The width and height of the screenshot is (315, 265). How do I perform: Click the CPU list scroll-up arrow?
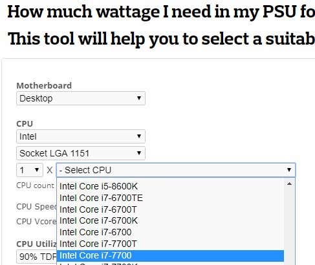click(289, 184)
